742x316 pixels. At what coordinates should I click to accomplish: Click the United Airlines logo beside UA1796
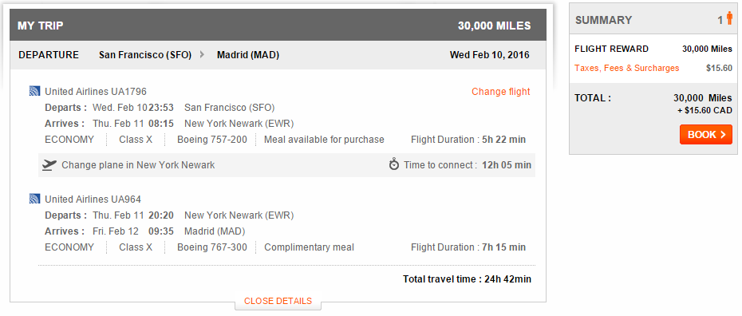[x=34, y=91]
